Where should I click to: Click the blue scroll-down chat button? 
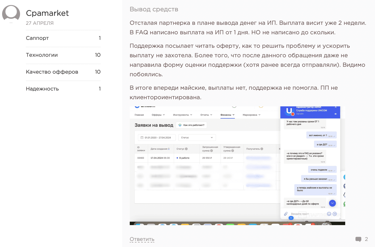click(332, 203)
